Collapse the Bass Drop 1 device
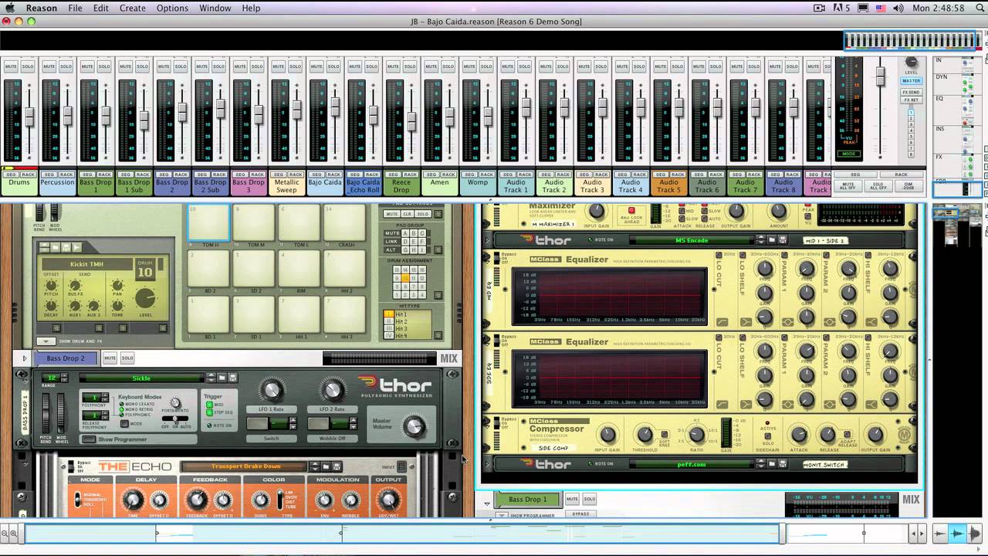 pyautogui.click(x=487, y=503)
